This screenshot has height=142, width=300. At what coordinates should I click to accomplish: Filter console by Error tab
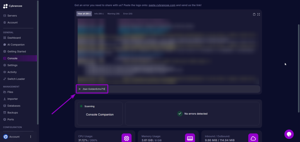pos(128,14)
